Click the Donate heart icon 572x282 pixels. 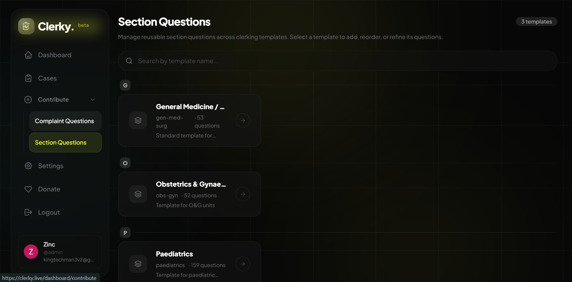tap(28, 189)
